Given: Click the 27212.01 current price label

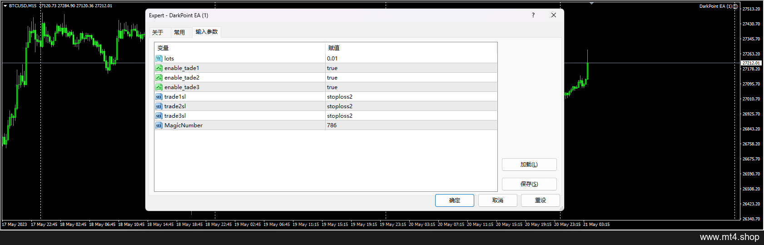Looking at the screenshot, I should point(751,63).
